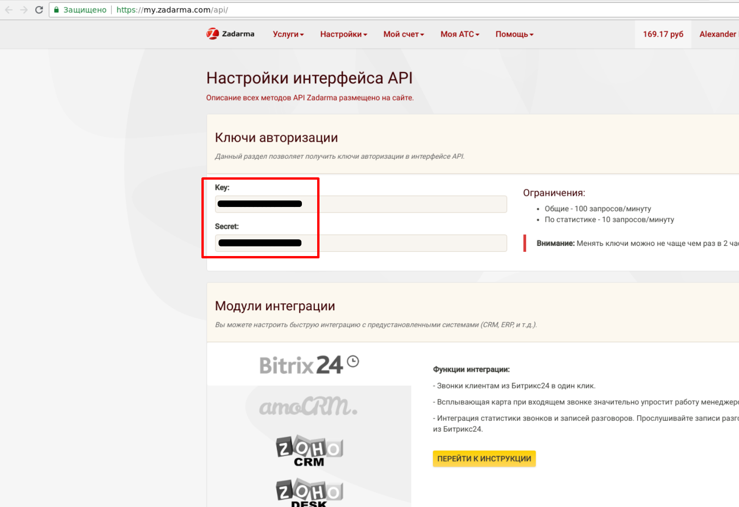
Task: Click the Ограничения heading
Action: click(554, 193)
